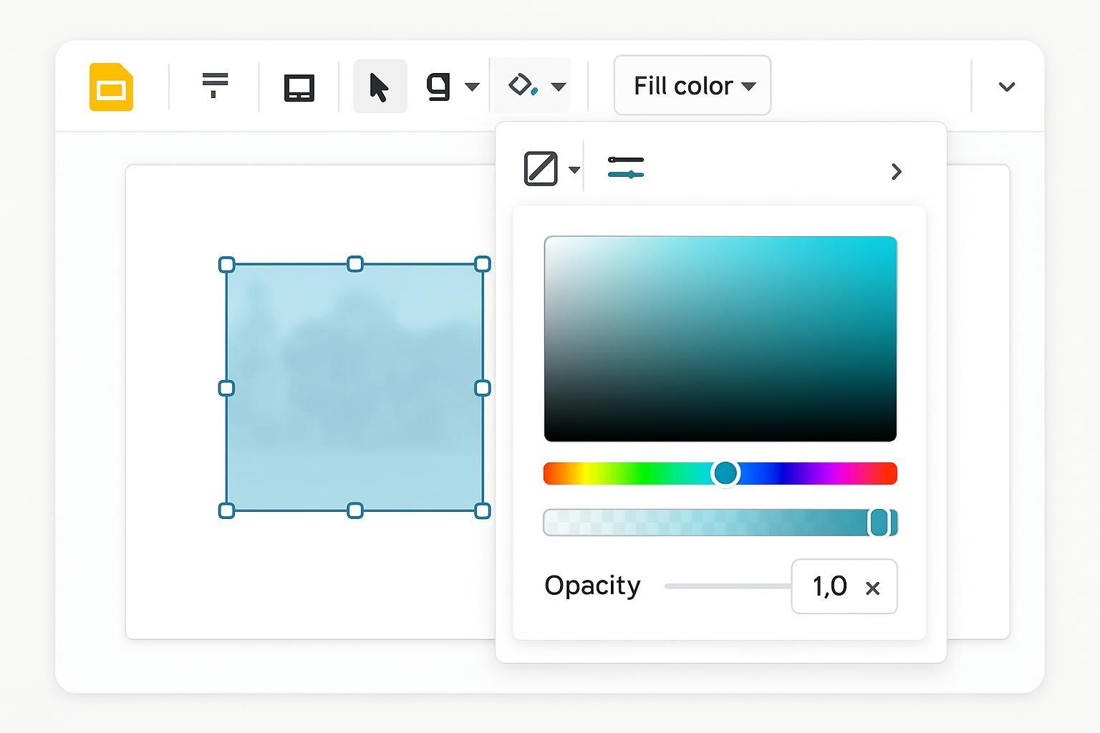Screen dimensions: 1100x733
Task: Clear the opacity value with X
Action: pos(872,588)
